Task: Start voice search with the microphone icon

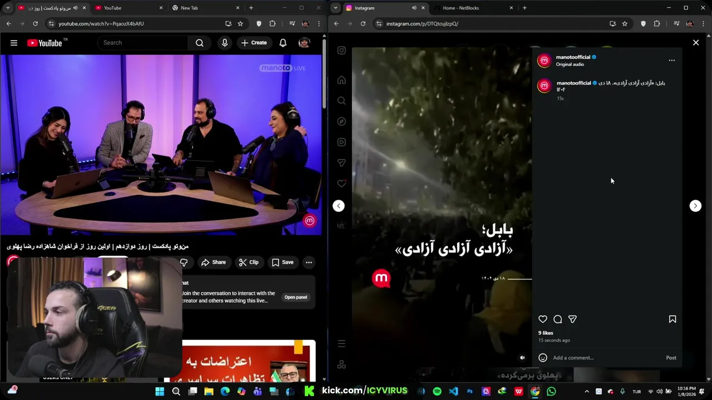Action: click(x=225, y=43)
